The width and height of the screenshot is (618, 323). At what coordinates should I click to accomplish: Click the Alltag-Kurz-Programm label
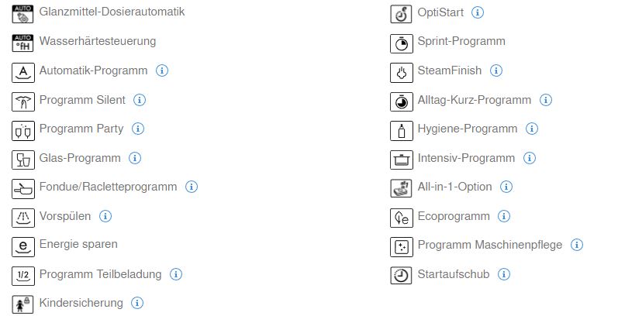coord(474,100)
